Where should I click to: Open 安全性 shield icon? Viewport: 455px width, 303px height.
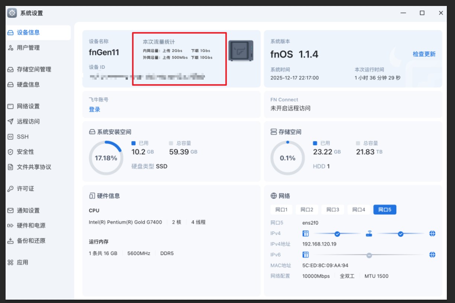[x=10, y=152]
